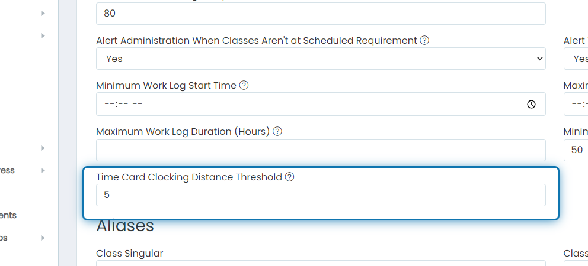Click the input field containing 50

pyautogui.click(x=576, y=150)
